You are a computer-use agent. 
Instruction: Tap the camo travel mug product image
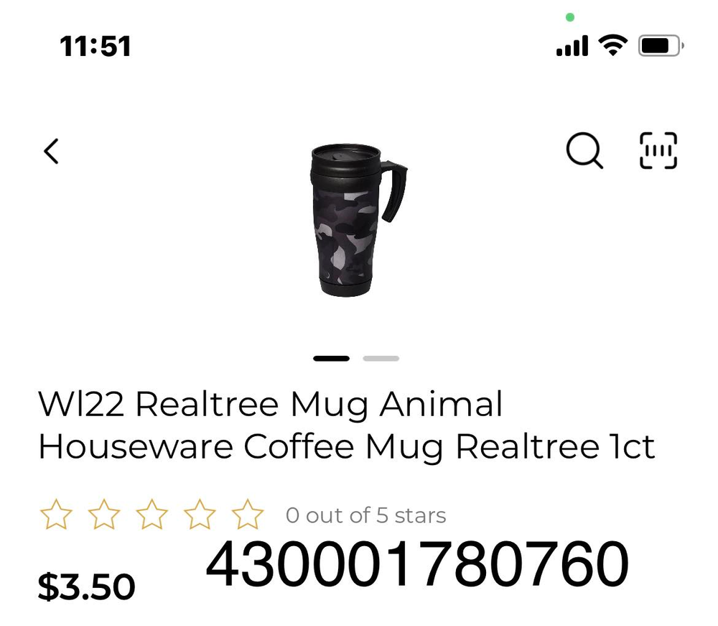click(358, 220)
